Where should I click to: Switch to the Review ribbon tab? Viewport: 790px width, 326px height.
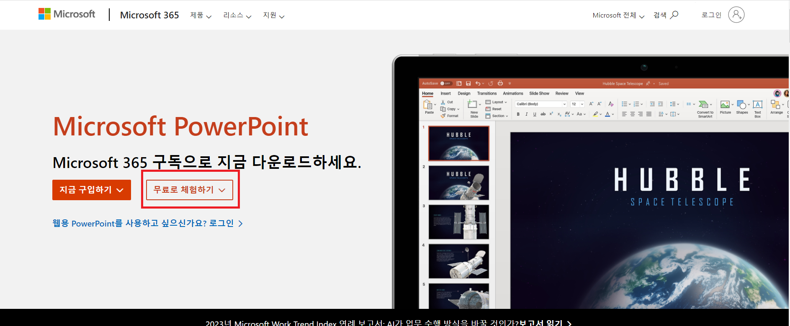click(562, 94)
